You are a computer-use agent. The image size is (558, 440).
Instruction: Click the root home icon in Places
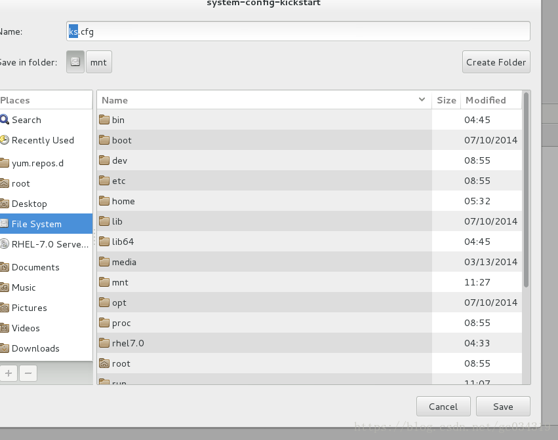(5, 183)
